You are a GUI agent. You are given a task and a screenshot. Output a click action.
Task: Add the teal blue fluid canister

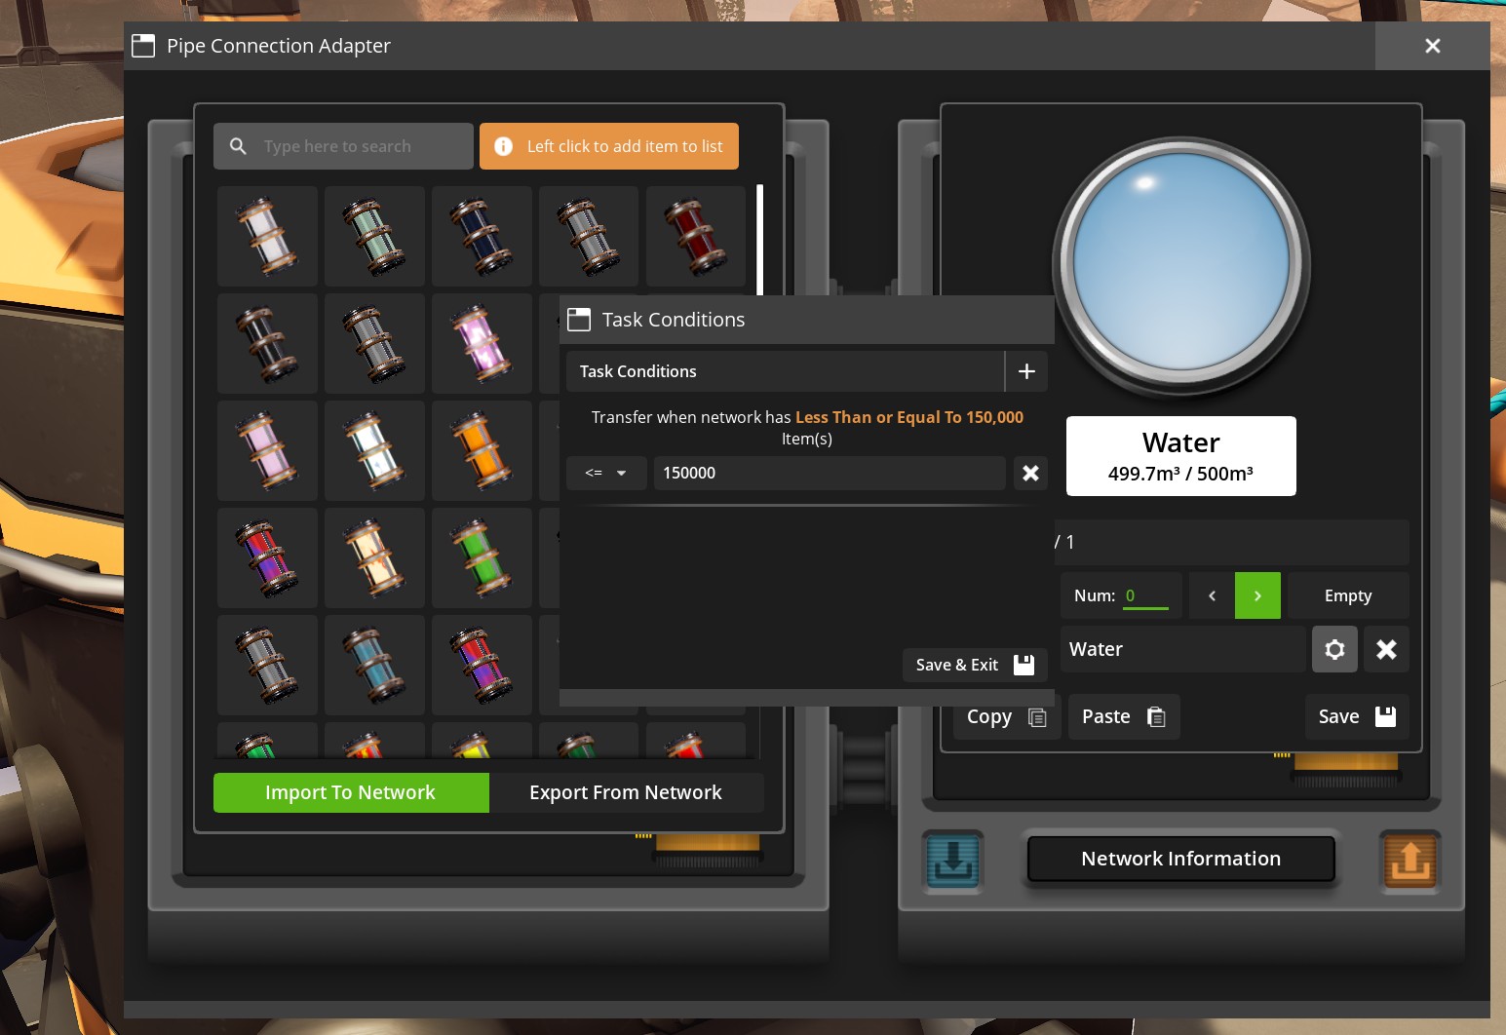click(x=374, y=665)
